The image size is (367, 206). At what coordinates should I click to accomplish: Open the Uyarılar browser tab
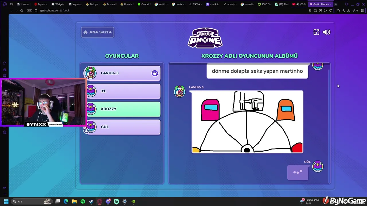click(23, 4)
